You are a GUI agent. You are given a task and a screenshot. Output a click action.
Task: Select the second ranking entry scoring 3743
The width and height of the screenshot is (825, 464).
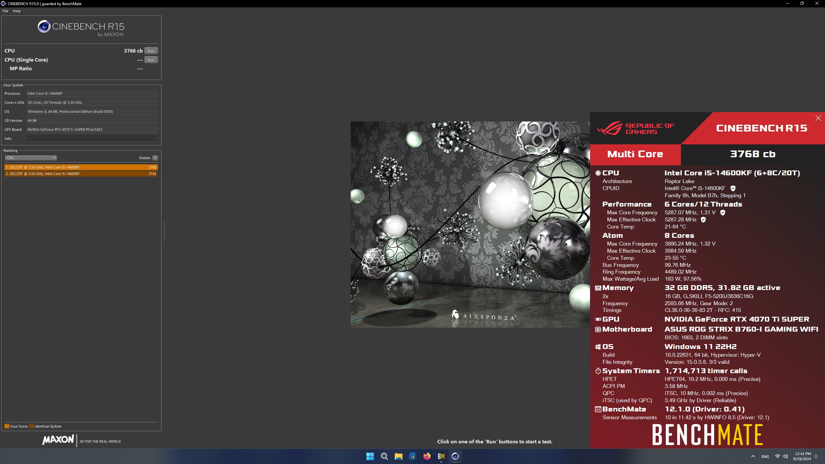[81, 174]
